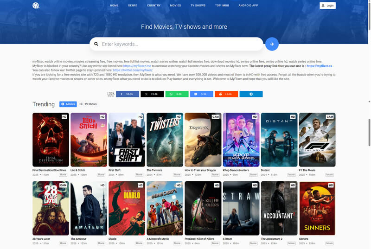Open the ANDROID APP page

pos(248,6)
